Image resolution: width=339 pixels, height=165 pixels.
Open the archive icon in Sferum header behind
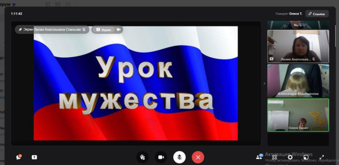point(58,4)
